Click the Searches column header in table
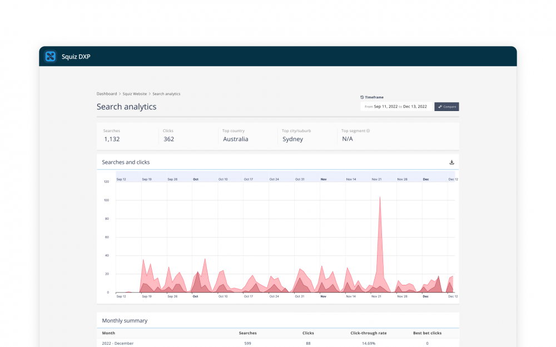Image resolution: width=556 pixels, height=347 pixels. coord(247,333)
